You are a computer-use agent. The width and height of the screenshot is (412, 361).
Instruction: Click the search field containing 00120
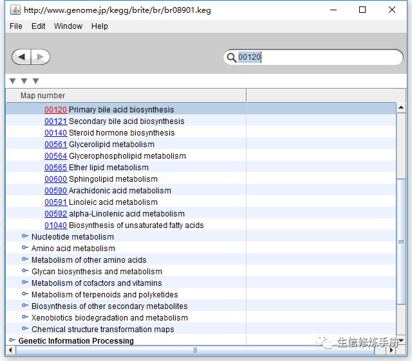(314, 57)
